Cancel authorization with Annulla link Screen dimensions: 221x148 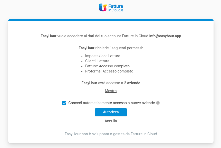click(x=111, y=121)
